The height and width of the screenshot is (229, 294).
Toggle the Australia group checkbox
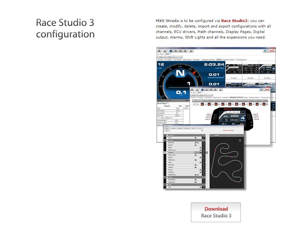pos(167,140)
